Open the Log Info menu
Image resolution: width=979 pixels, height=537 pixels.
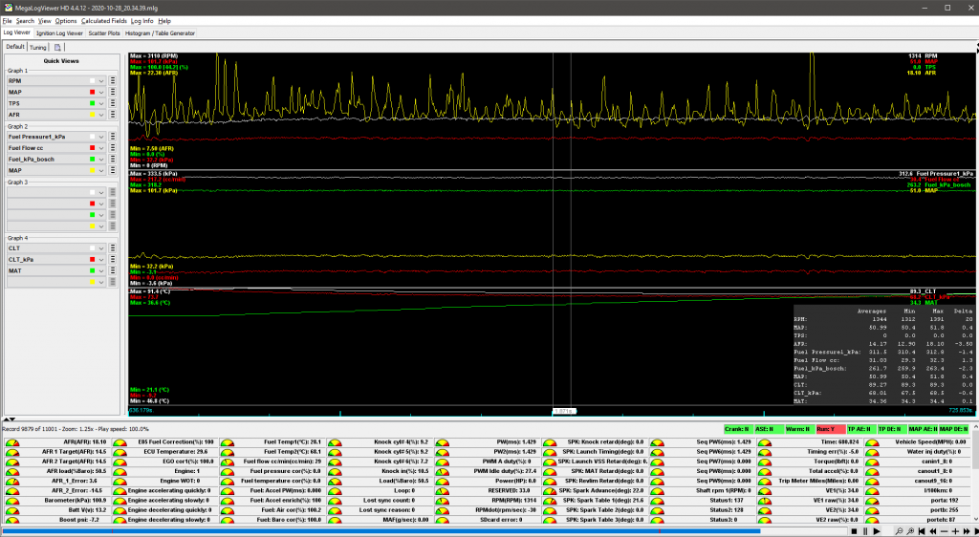click(x=141, y=21)
